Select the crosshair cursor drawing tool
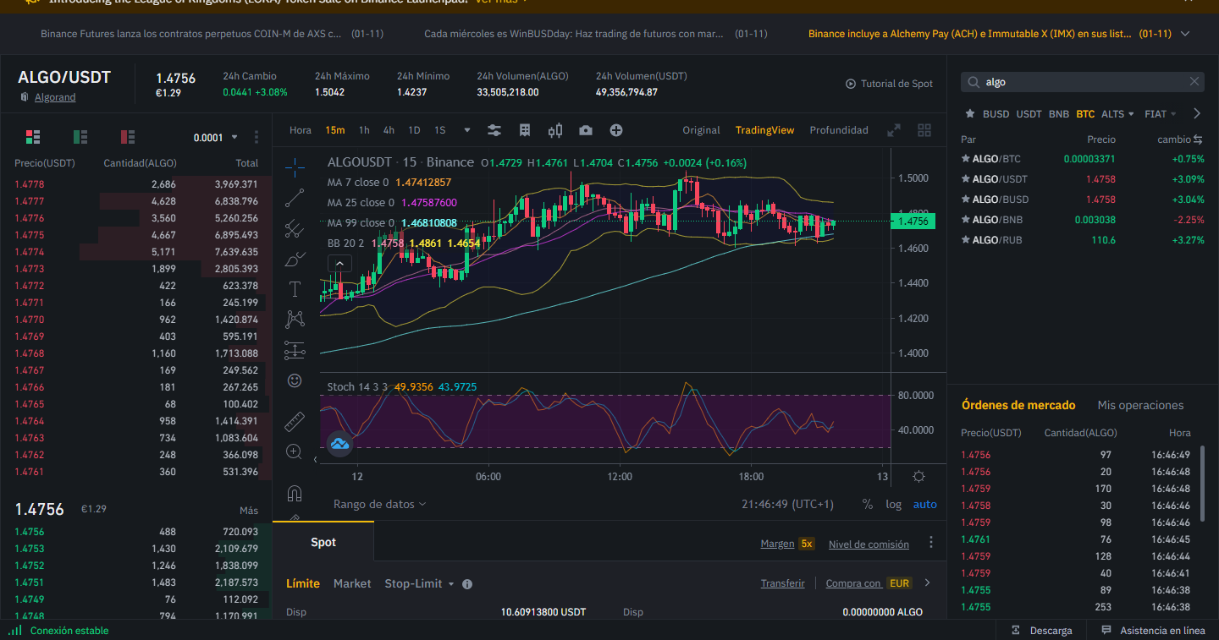1219x640 pixels. coord(295,167)
